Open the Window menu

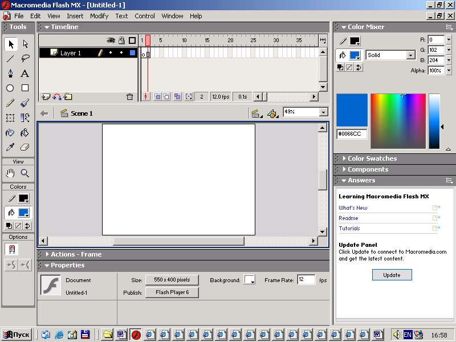tap(172, 16)
